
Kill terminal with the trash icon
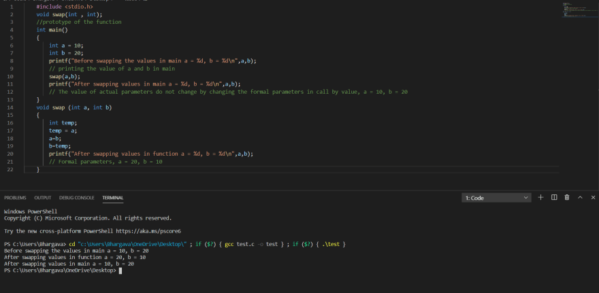pos(567,197)
